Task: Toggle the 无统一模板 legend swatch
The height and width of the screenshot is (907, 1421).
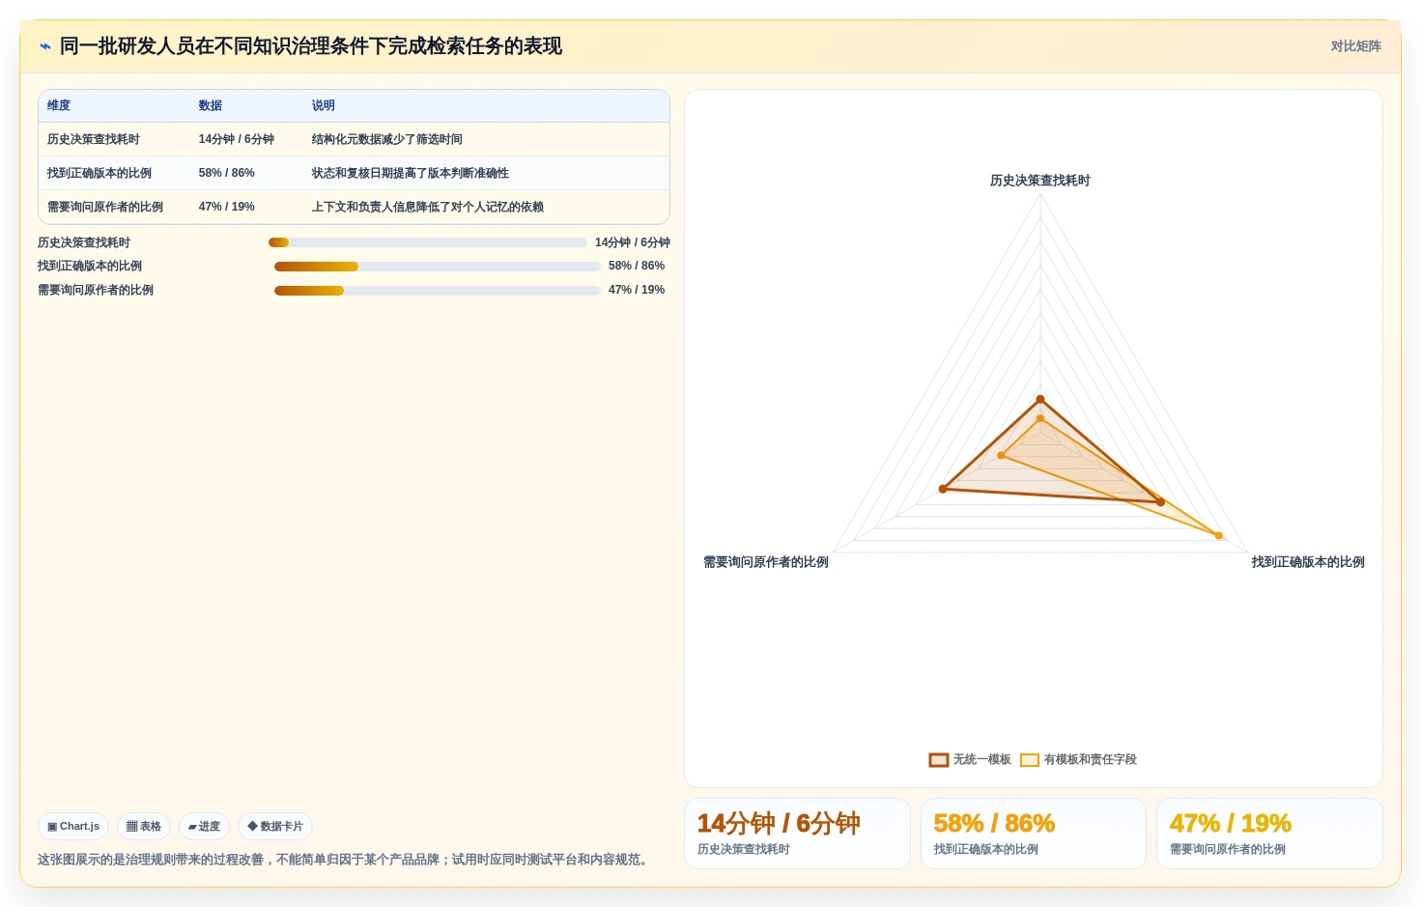Action: 939,760
